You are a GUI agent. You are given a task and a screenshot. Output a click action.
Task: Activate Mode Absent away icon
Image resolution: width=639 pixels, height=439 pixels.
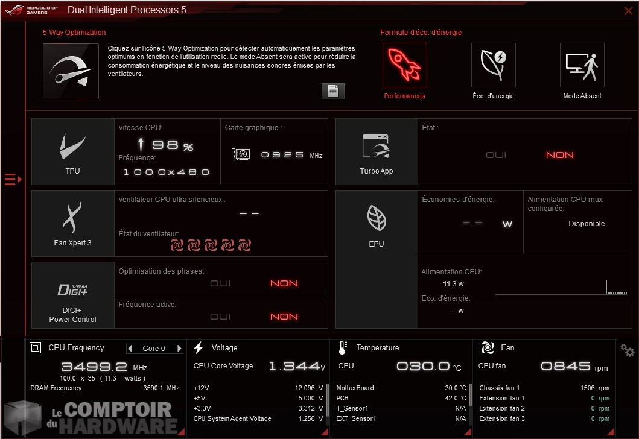[x=582, y=65]
